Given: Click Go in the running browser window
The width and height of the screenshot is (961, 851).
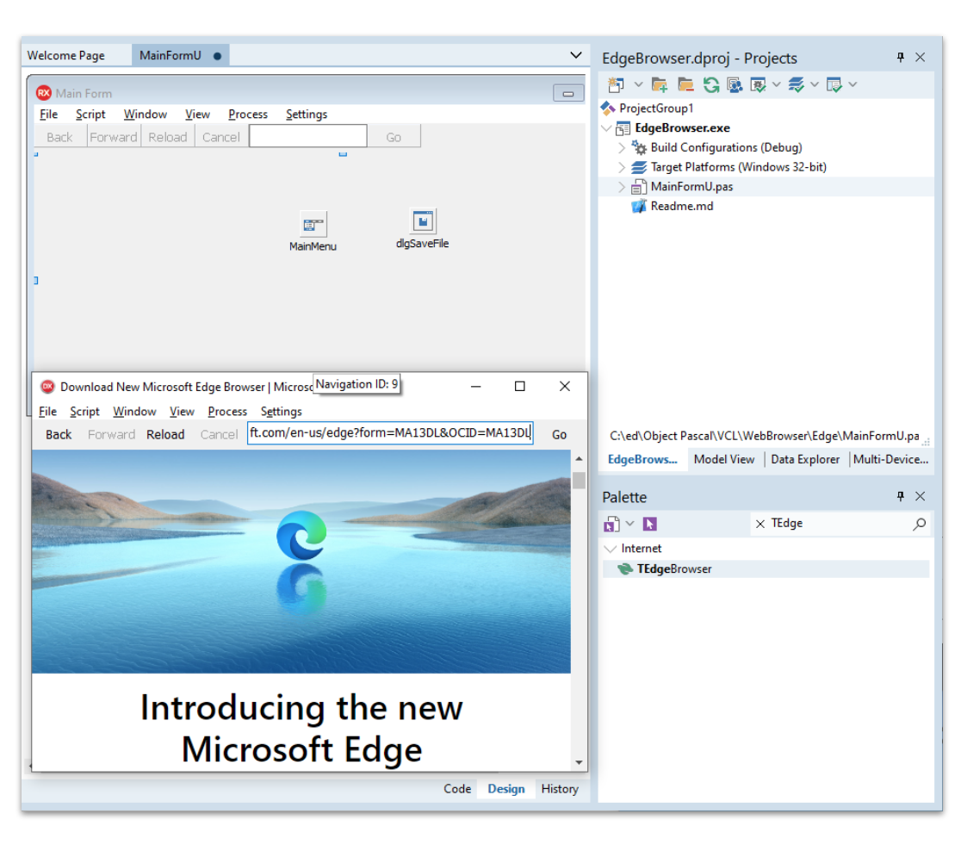Looking at the screenshot, I should [x=559, y=435].
